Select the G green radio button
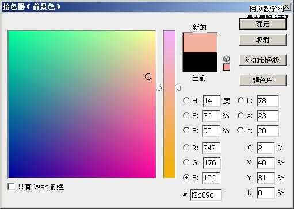 tap(186, 162)
